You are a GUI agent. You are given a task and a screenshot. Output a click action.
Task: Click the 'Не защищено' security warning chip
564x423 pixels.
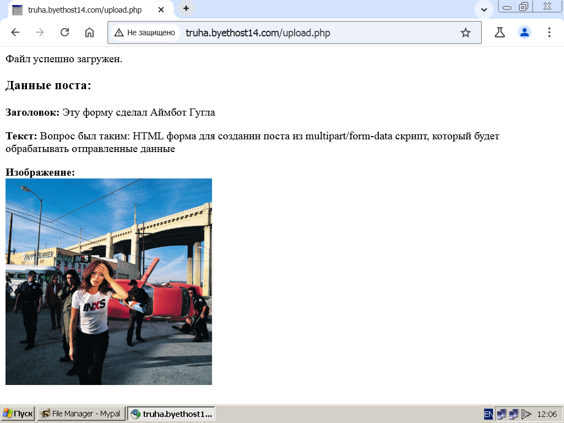pyautogui.click(x=145, y=32)
